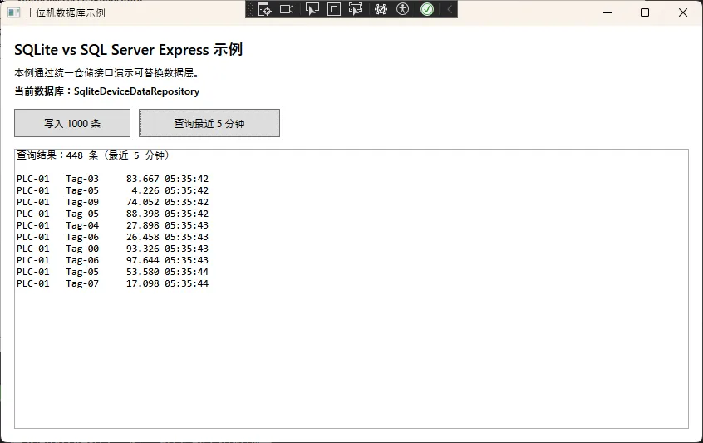This screenshot has width=703, height=443.
Task: Click the 查询结果:448 条 summary line
Action: click(93, 155)
